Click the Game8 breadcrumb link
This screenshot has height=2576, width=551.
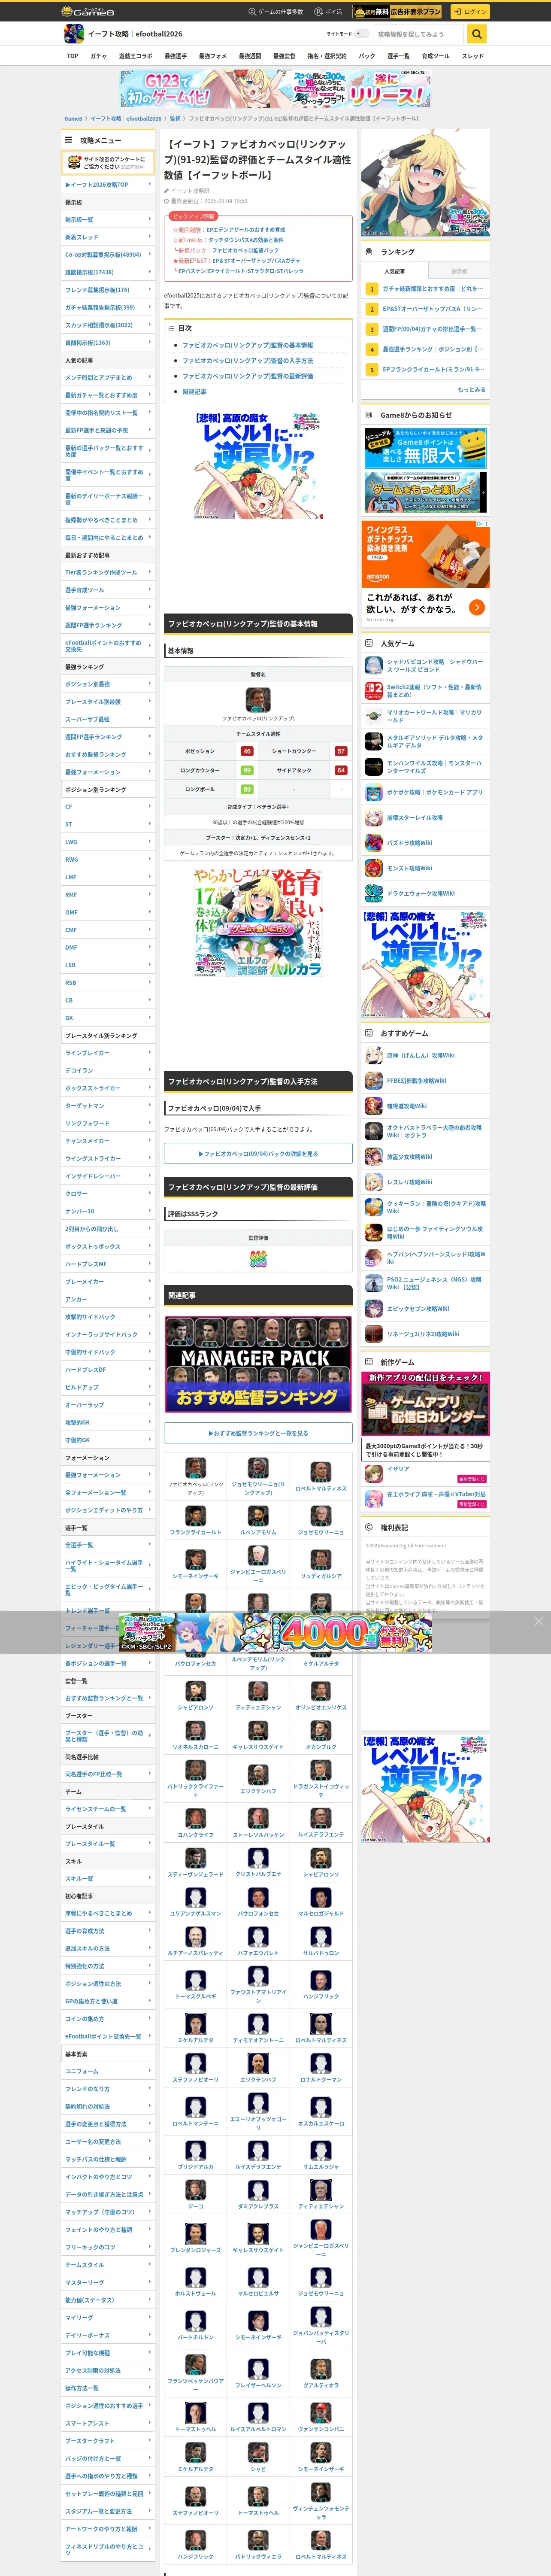(x=73, y=119)
